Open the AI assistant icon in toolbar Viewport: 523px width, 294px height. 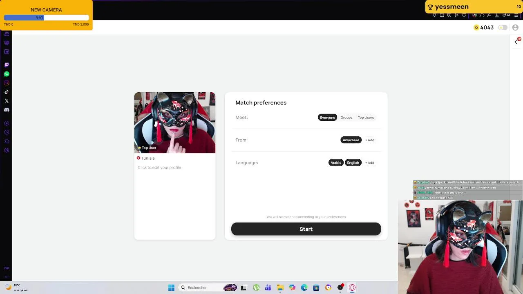506,15
